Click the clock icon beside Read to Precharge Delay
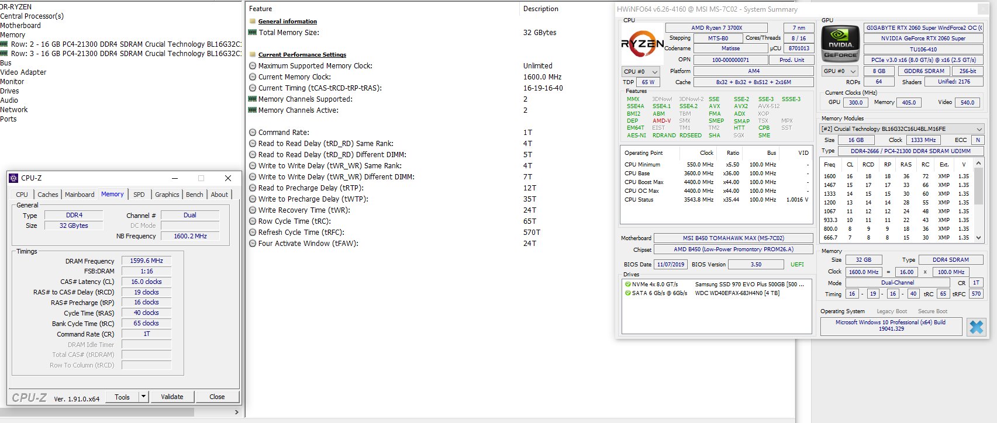This screenshot has height=423, width=997. coord(253,188)
